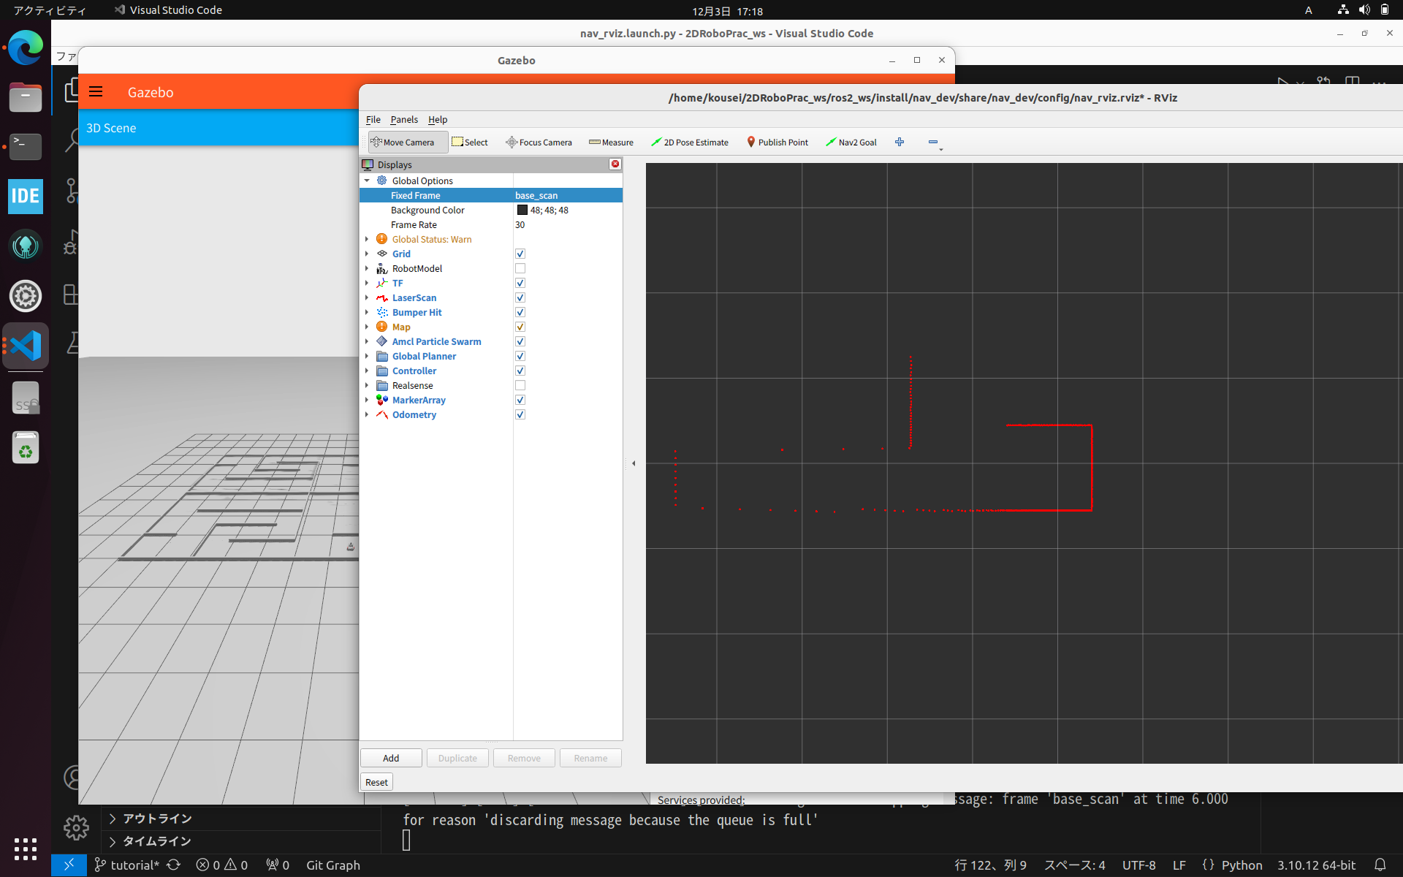Enable the RobotModel display

pyautogui.click(x=520, y=268)
